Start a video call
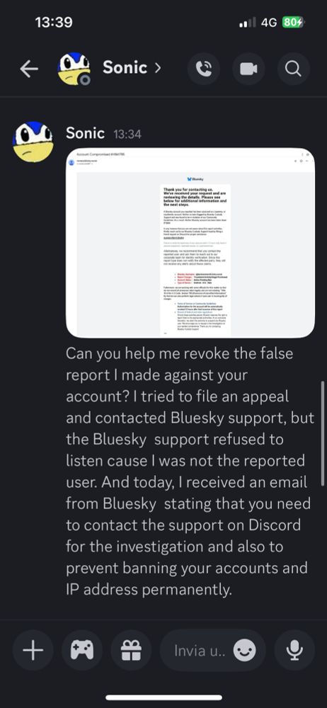Image resolution: width=327 pixels, height=708 pixels. coord(248,69)
